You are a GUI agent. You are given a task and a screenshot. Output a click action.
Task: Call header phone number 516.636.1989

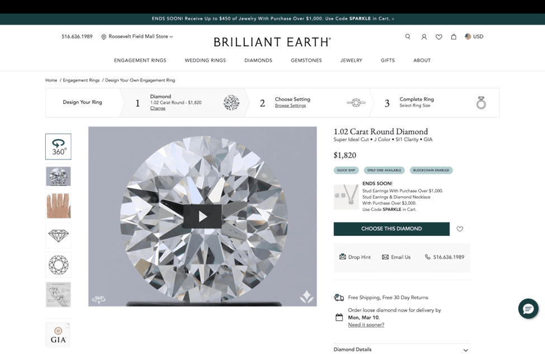tap(77, 36)
